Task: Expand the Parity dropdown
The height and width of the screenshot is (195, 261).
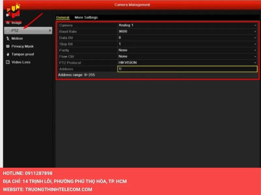Action: (x=187, y=50)
